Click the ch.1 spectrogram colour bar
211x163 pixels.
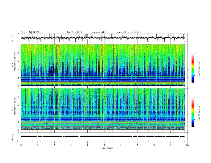(193, 68)
